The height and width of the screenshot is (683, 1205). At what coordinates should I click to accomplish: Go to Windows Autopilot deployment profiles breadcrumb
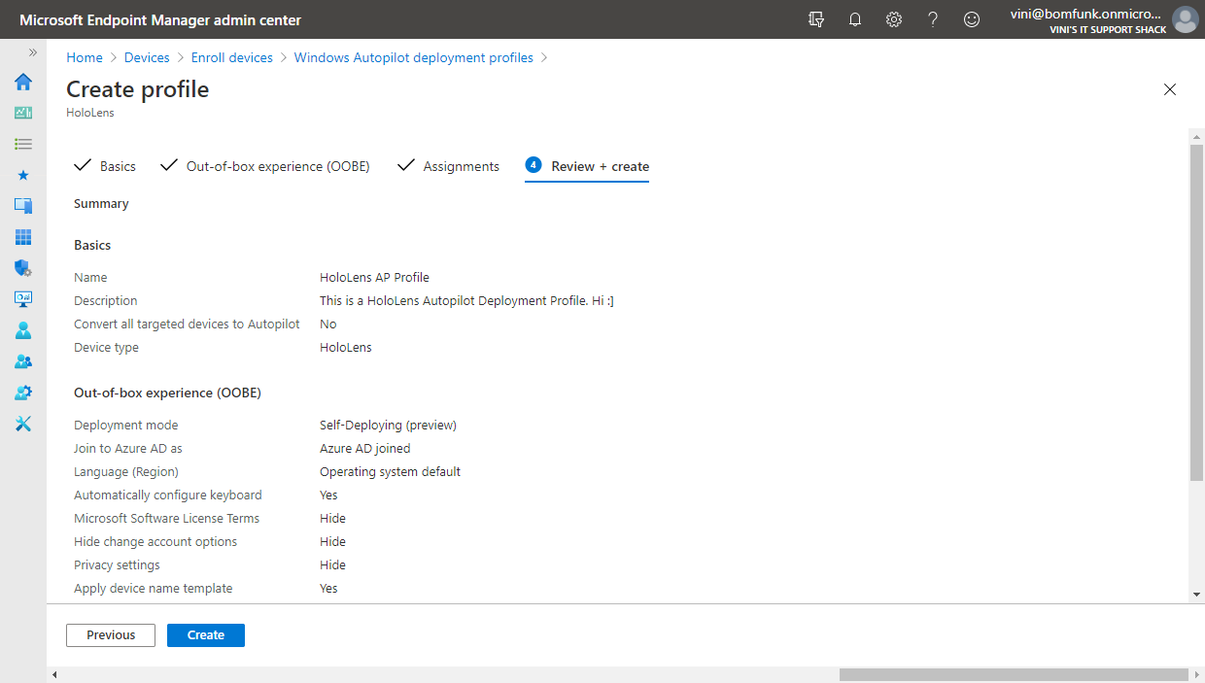pos(414,57)
